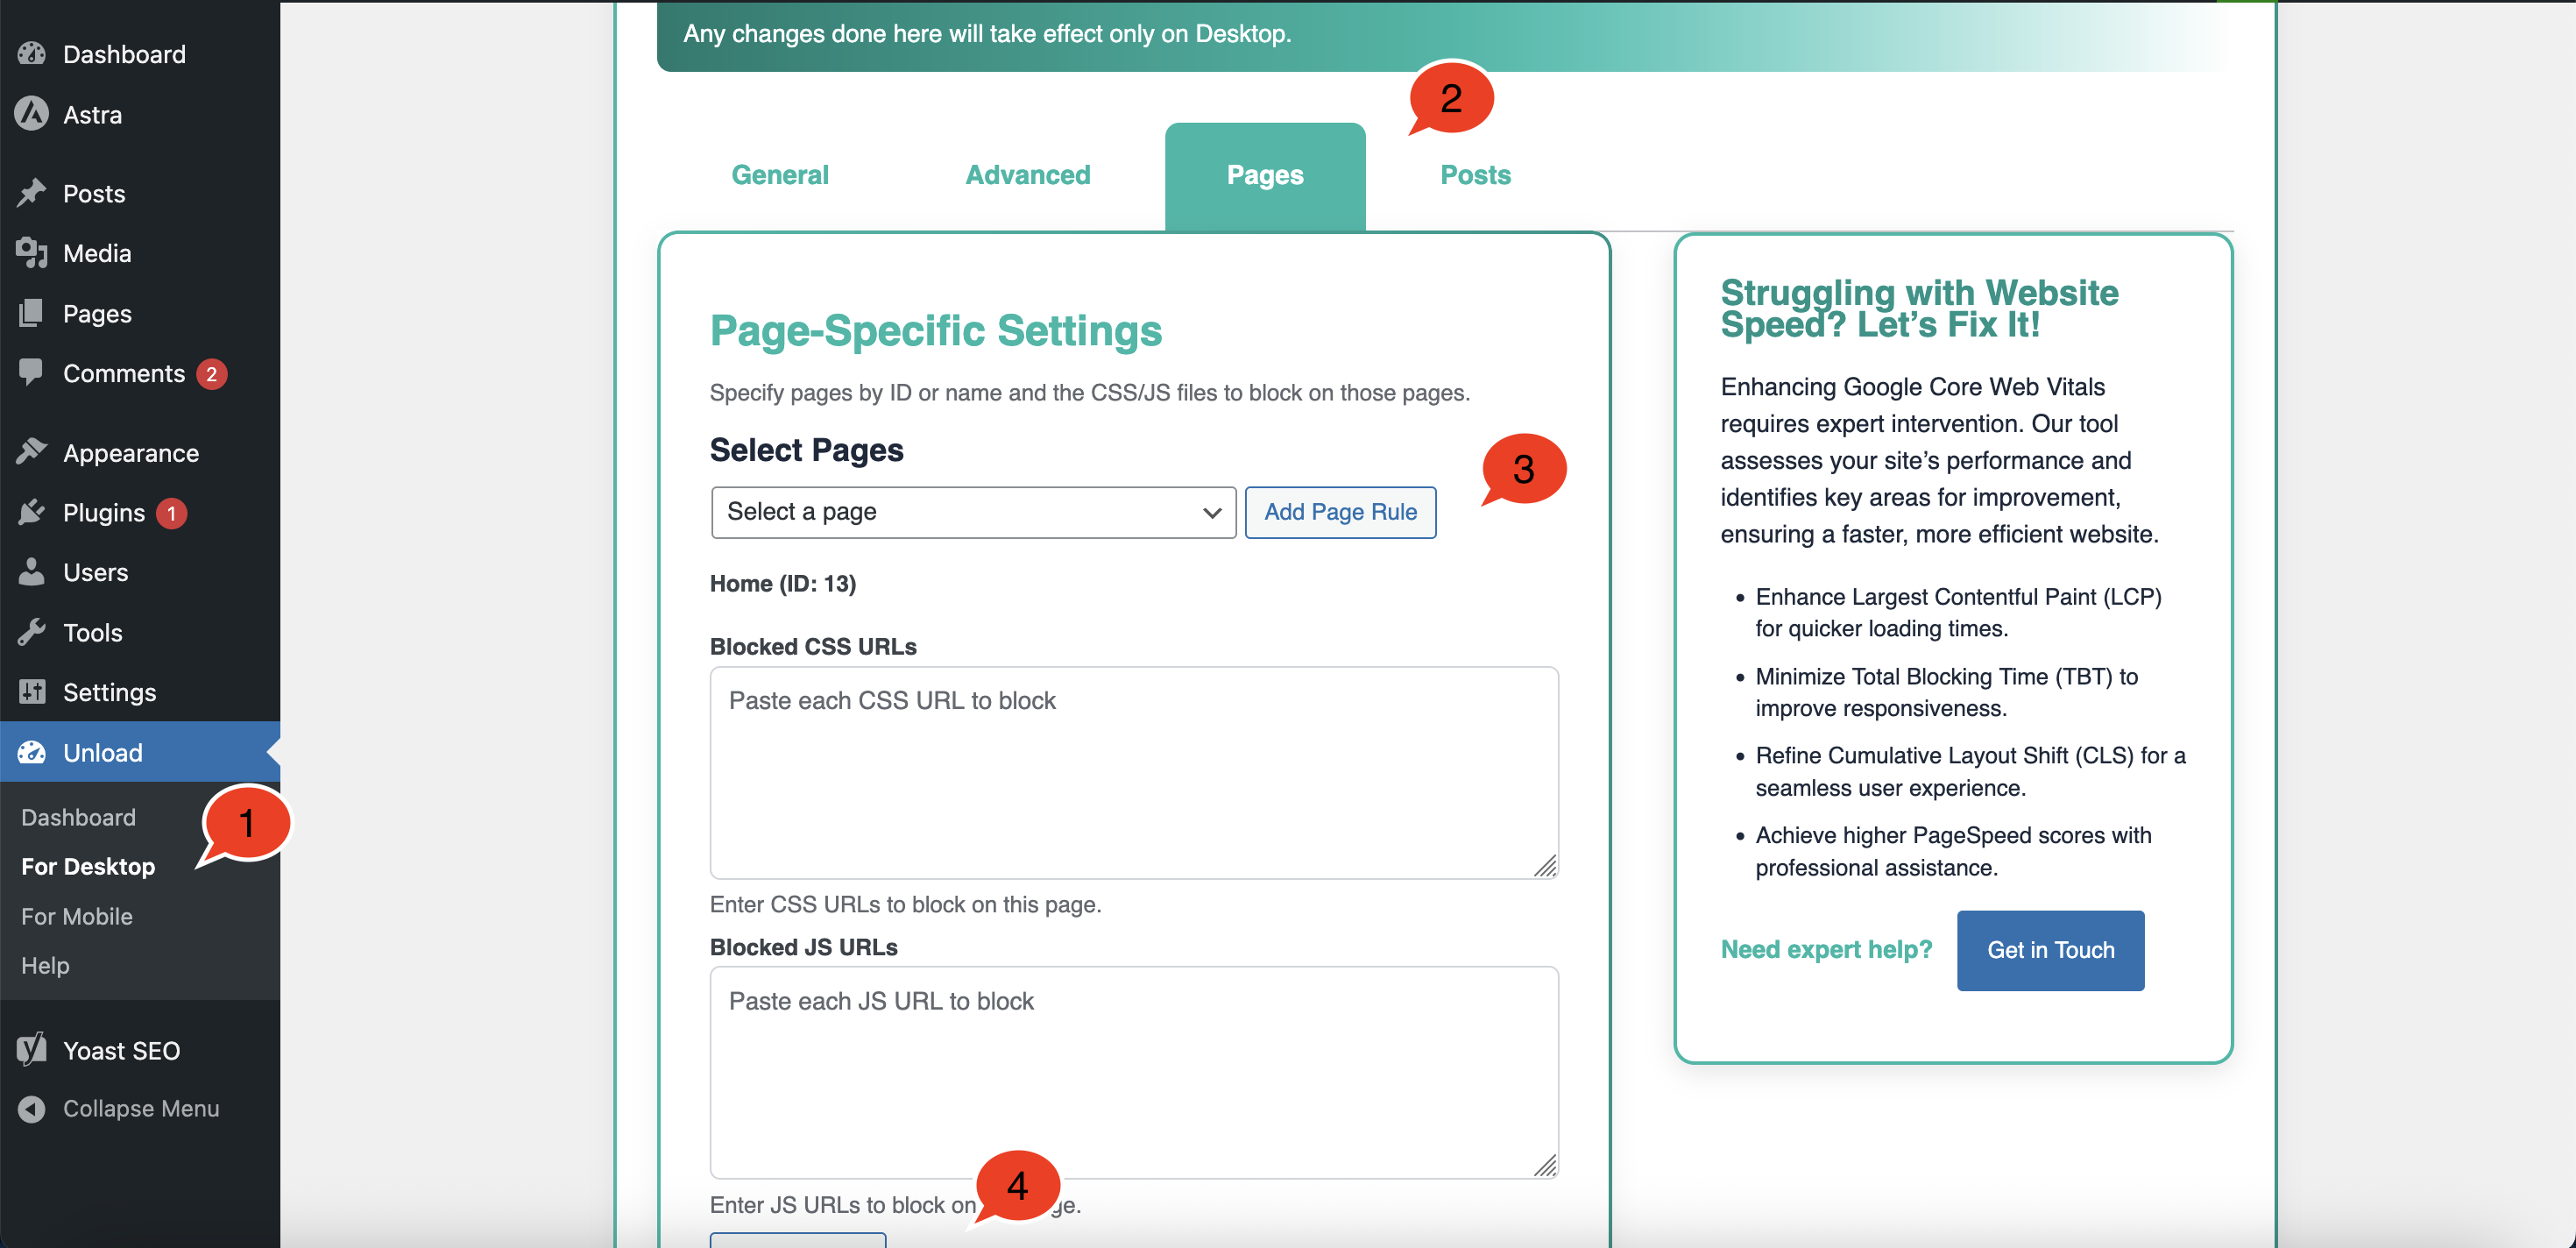Image resolution: width=2576 pixels, height=1248 pixels.
Task: Click the Plugins update badge 1
Action: [171, 513]
